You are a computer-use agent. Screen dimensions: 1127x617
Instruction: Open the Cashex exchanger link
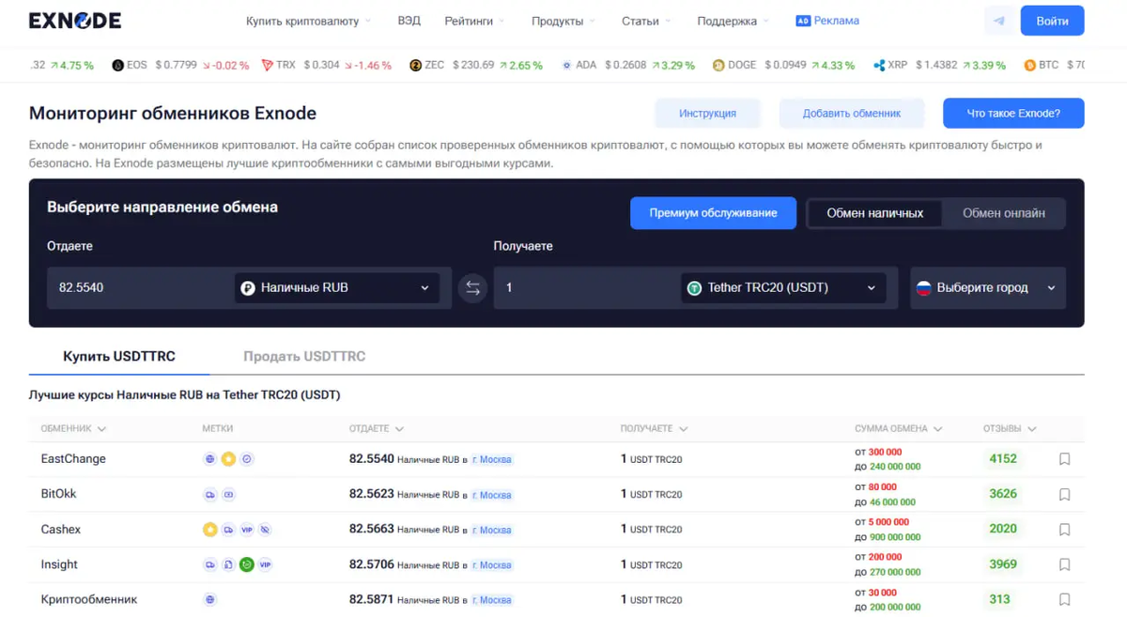point(61,530)
